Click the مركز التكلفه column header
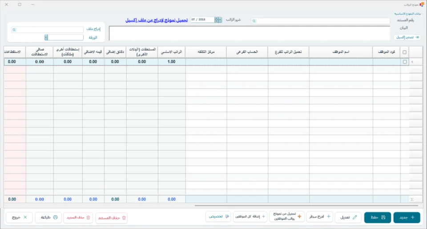 point(206,52)
